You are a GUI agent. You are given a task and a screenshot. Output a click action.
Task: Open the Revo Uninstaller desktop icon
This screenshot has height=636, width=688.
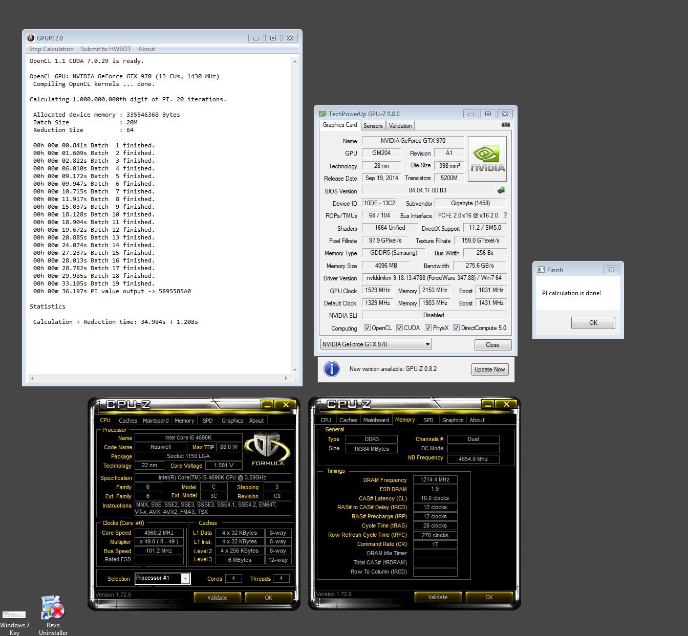point(53,615)
